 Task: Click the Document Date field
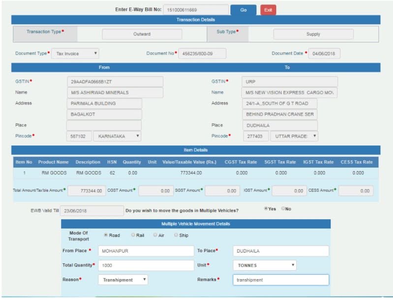(324, 54)
